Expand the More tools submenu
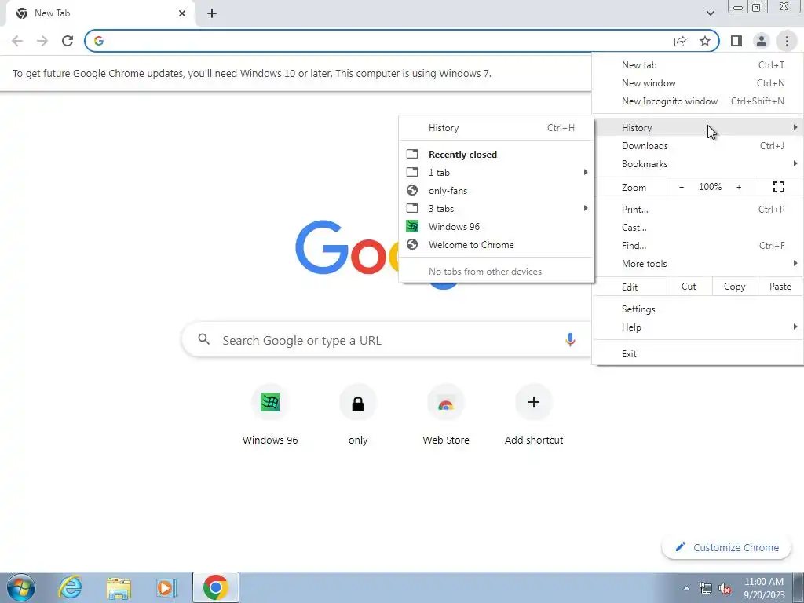Screen dimensions: 804x603 point(698,264)
